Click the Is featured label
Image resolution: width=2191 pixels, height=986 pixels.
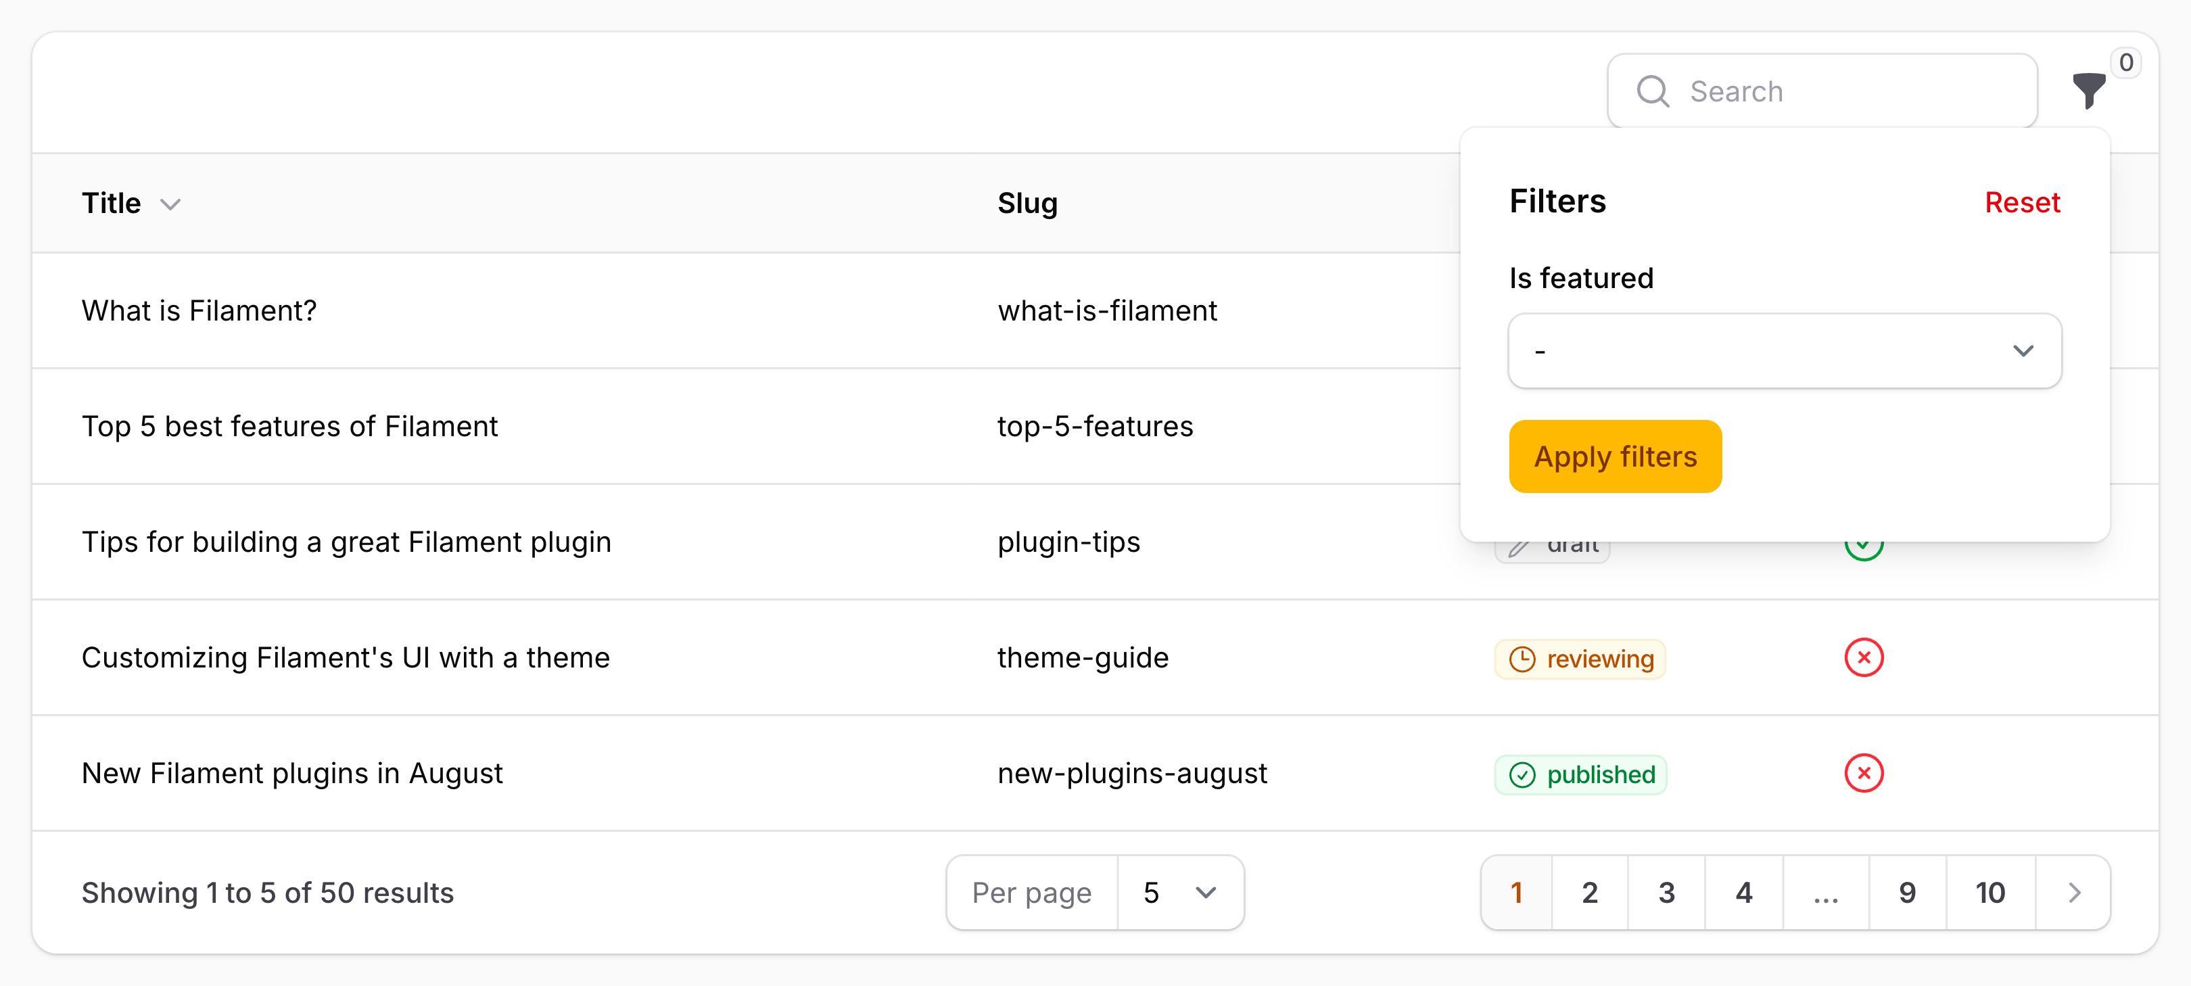pyautogui.click(x=1581, y=278)
